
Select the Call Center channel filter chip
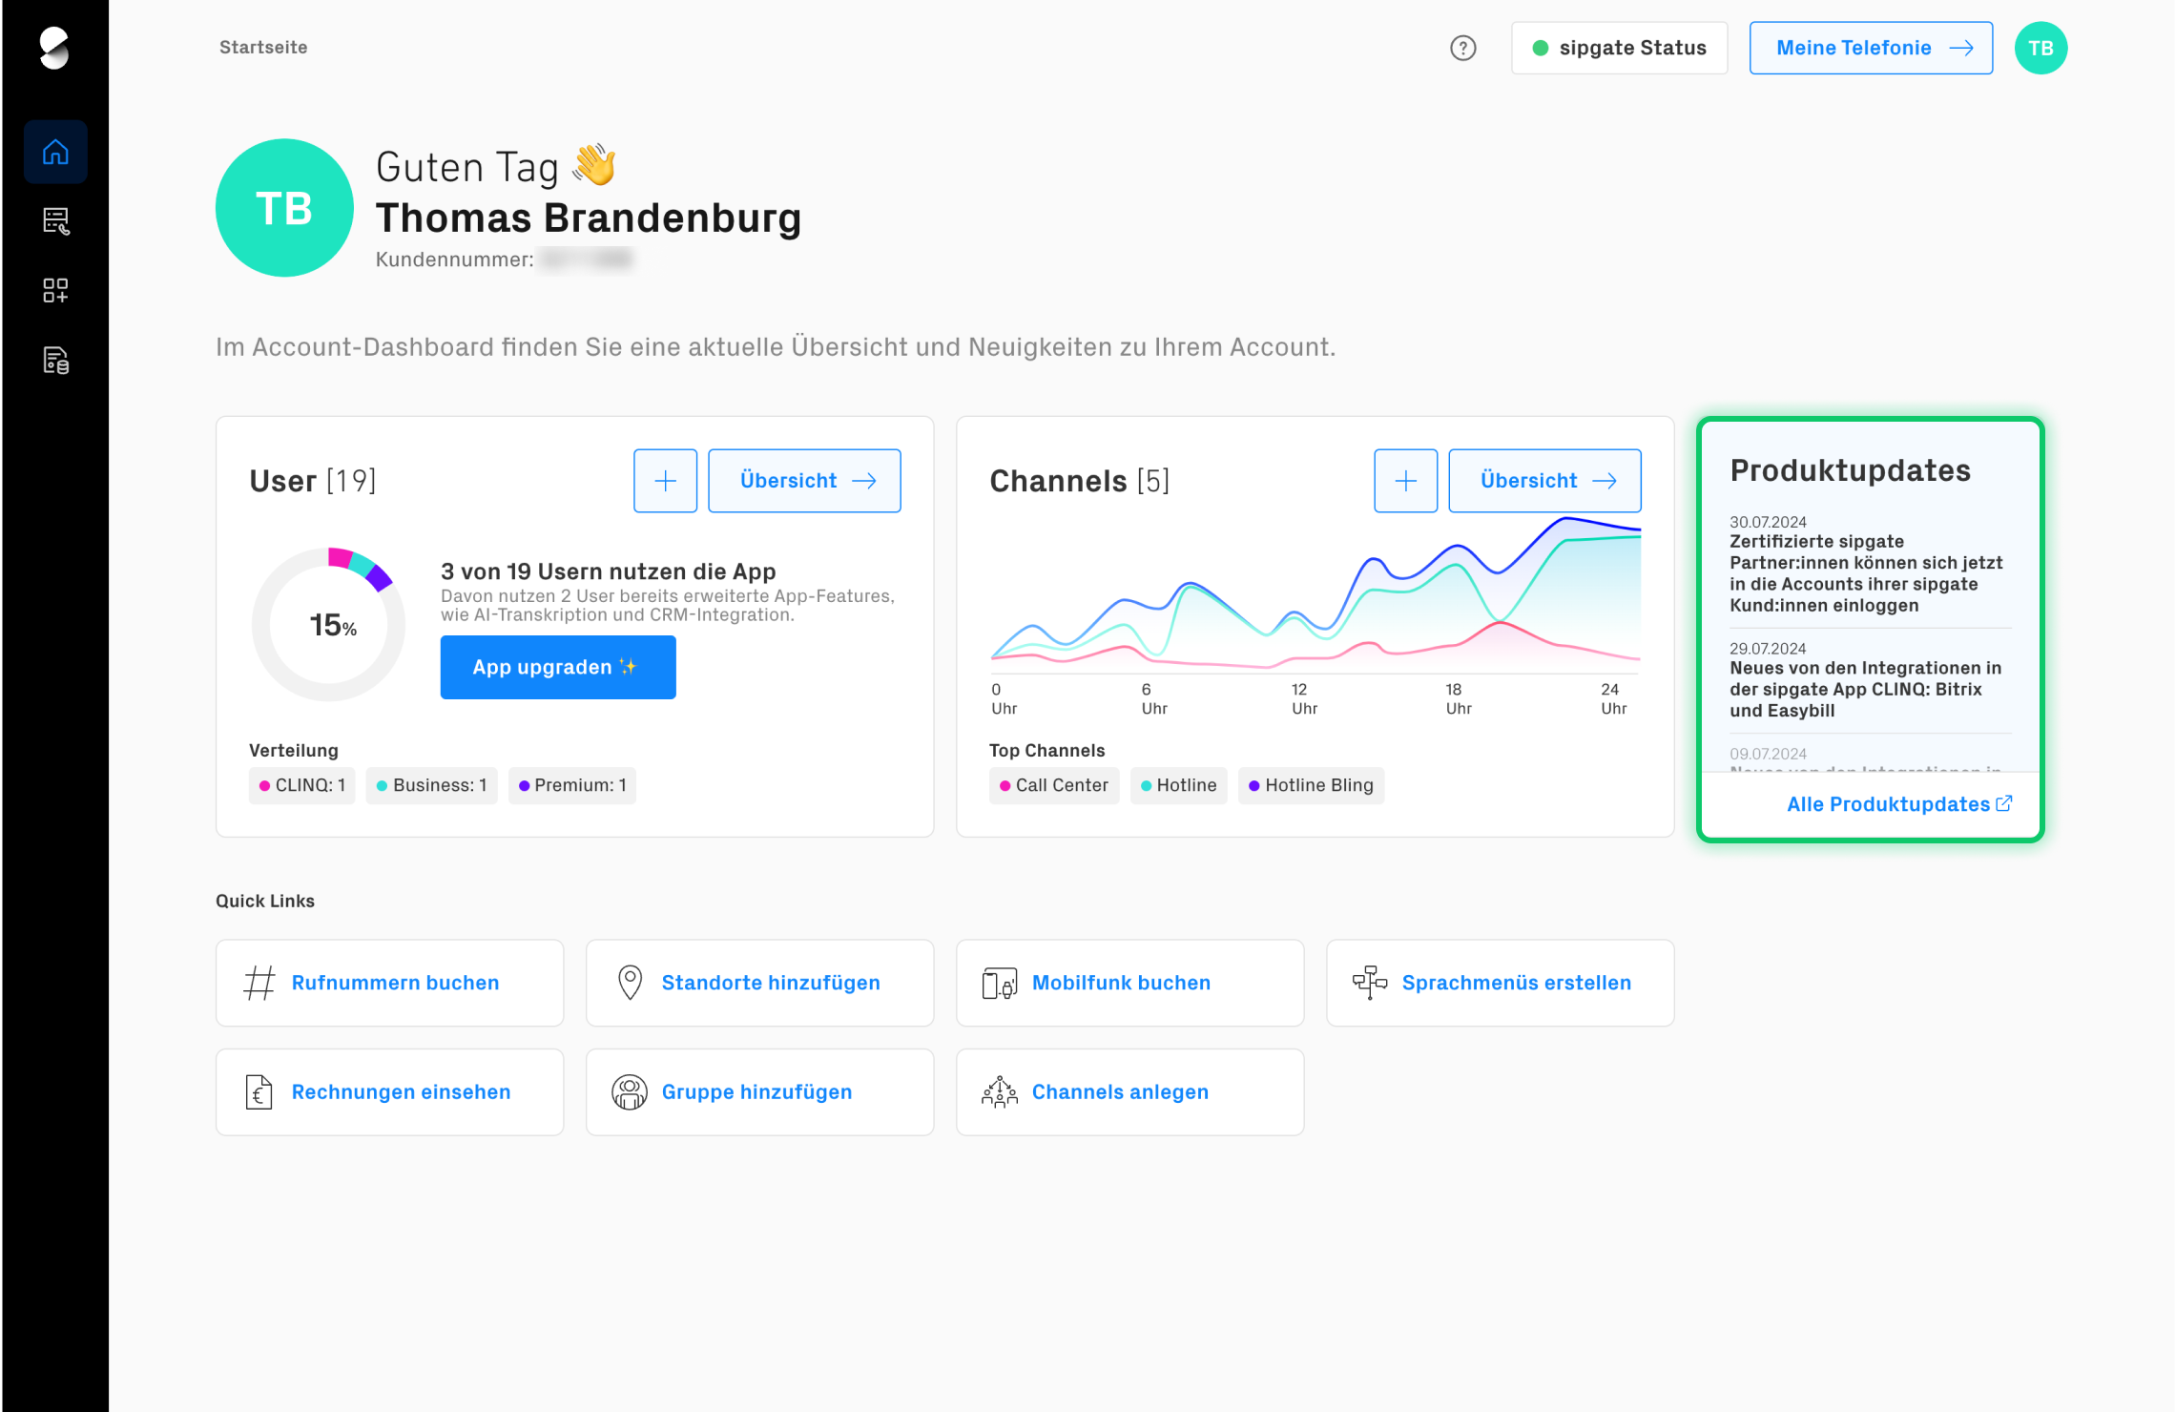1053,785
